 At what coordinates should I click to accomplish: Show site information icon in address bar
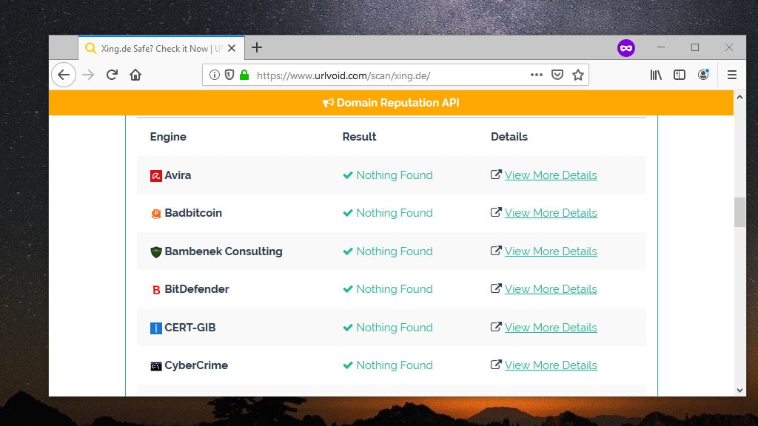click(x=214, y=75)
